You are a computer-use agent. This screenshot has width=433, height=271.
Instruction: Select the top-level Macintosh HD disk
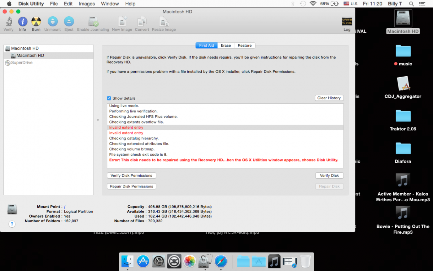(25, 48)
